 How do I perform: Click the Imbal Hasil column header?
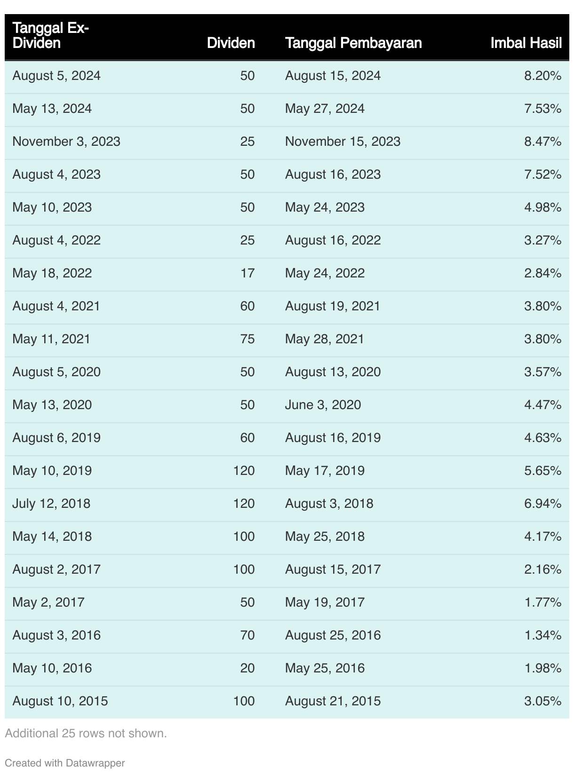coord(526,43)
